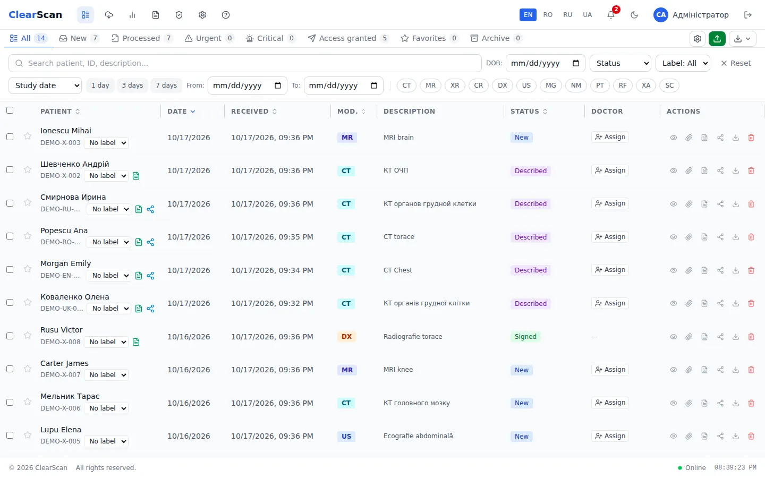The width and height of the screenshot is (765, 478).
Task: Open the export download dropdown arrow
Action: pyautogui.click(x=743, y=38)
